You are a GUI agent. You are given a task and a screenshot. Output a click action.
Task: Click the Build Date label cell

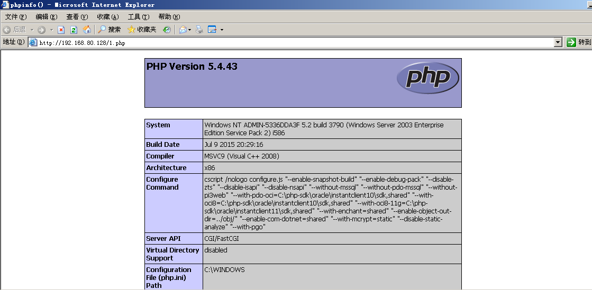click(174, 144)
